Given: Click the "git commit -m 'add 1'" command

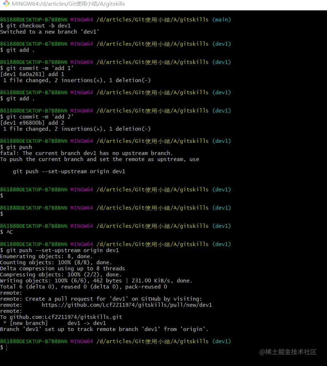Looking at the screenshot, I should (x=37, y=68).
